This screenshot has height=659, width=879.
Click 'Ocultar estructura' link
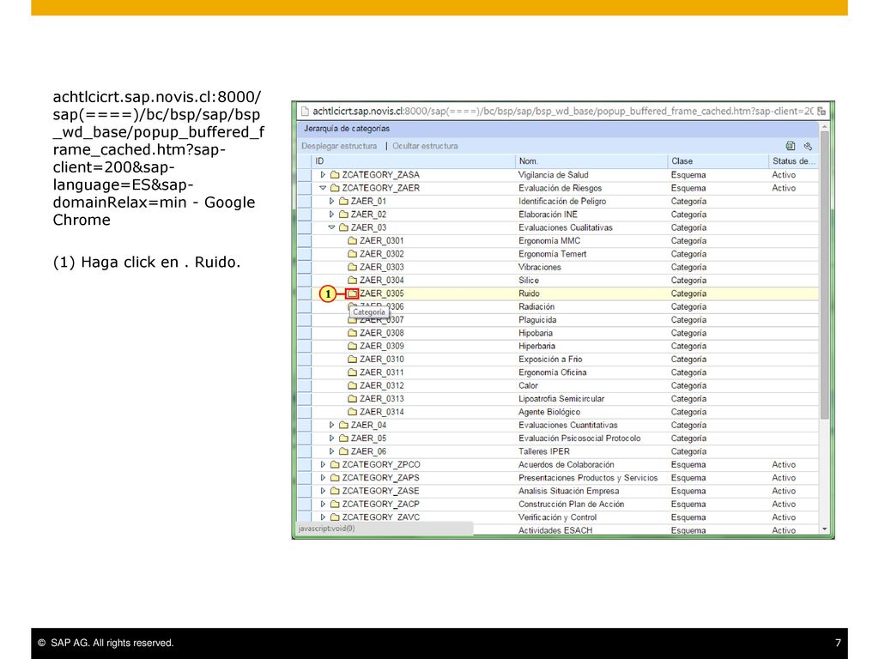pos(425,146)
